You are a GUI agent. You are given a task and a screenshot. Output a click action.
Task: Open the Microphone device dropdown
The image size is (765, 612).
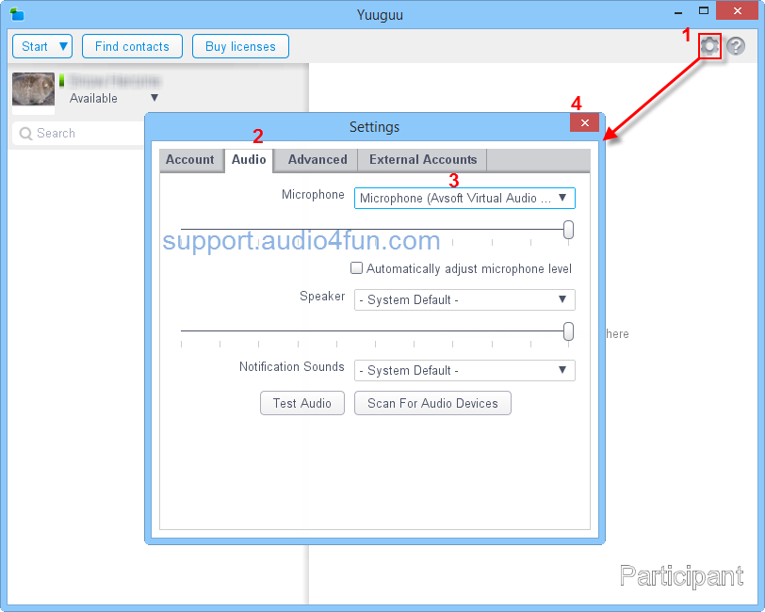tap(464, 198)
